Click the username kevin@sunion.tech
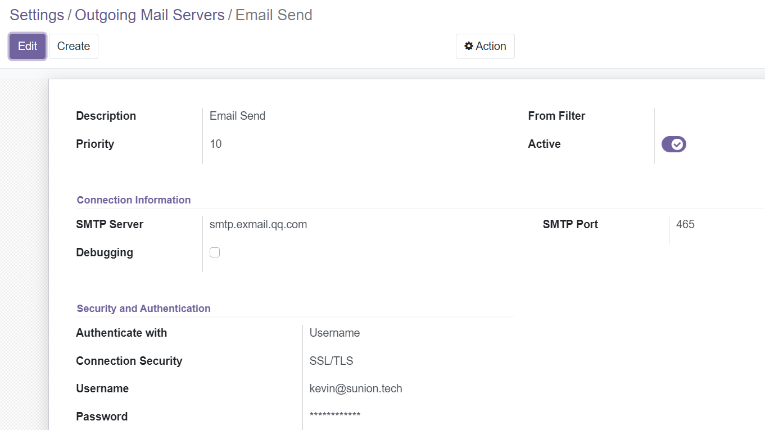This screenshot has width=765, height=430. point(356,388)
